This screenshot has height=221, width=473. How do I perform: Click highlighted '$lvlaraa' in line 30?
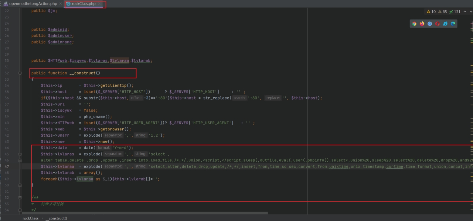tap(119, 61)
